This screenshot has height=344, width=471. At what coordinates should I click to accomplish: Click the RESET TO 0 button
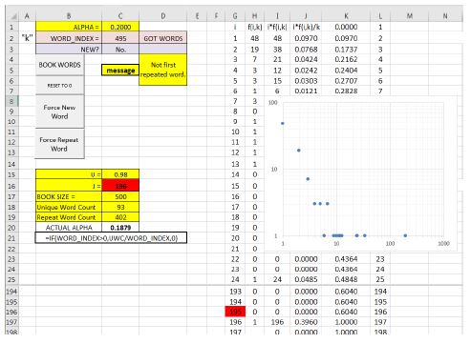(x=60, y=86)
